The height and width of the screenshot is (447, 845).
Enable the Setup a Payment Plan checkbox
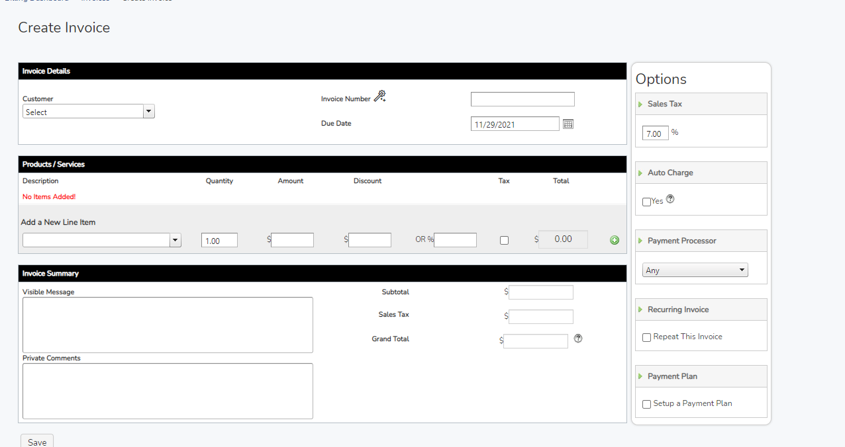[x=646, y=405]
